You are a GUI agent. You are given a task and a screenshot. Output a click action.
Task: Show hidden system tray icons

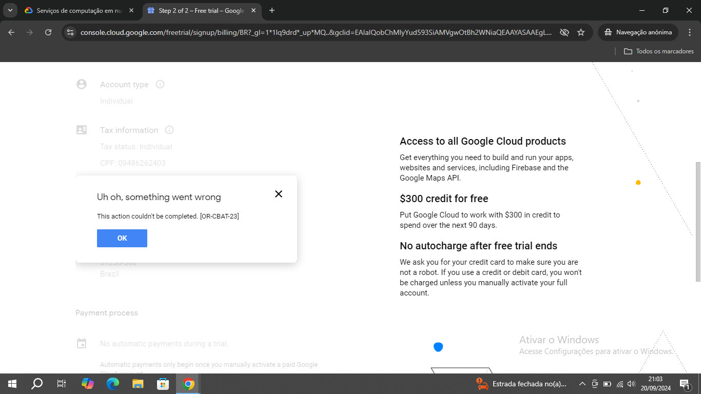pyautogui.click(x=582, y=384)
